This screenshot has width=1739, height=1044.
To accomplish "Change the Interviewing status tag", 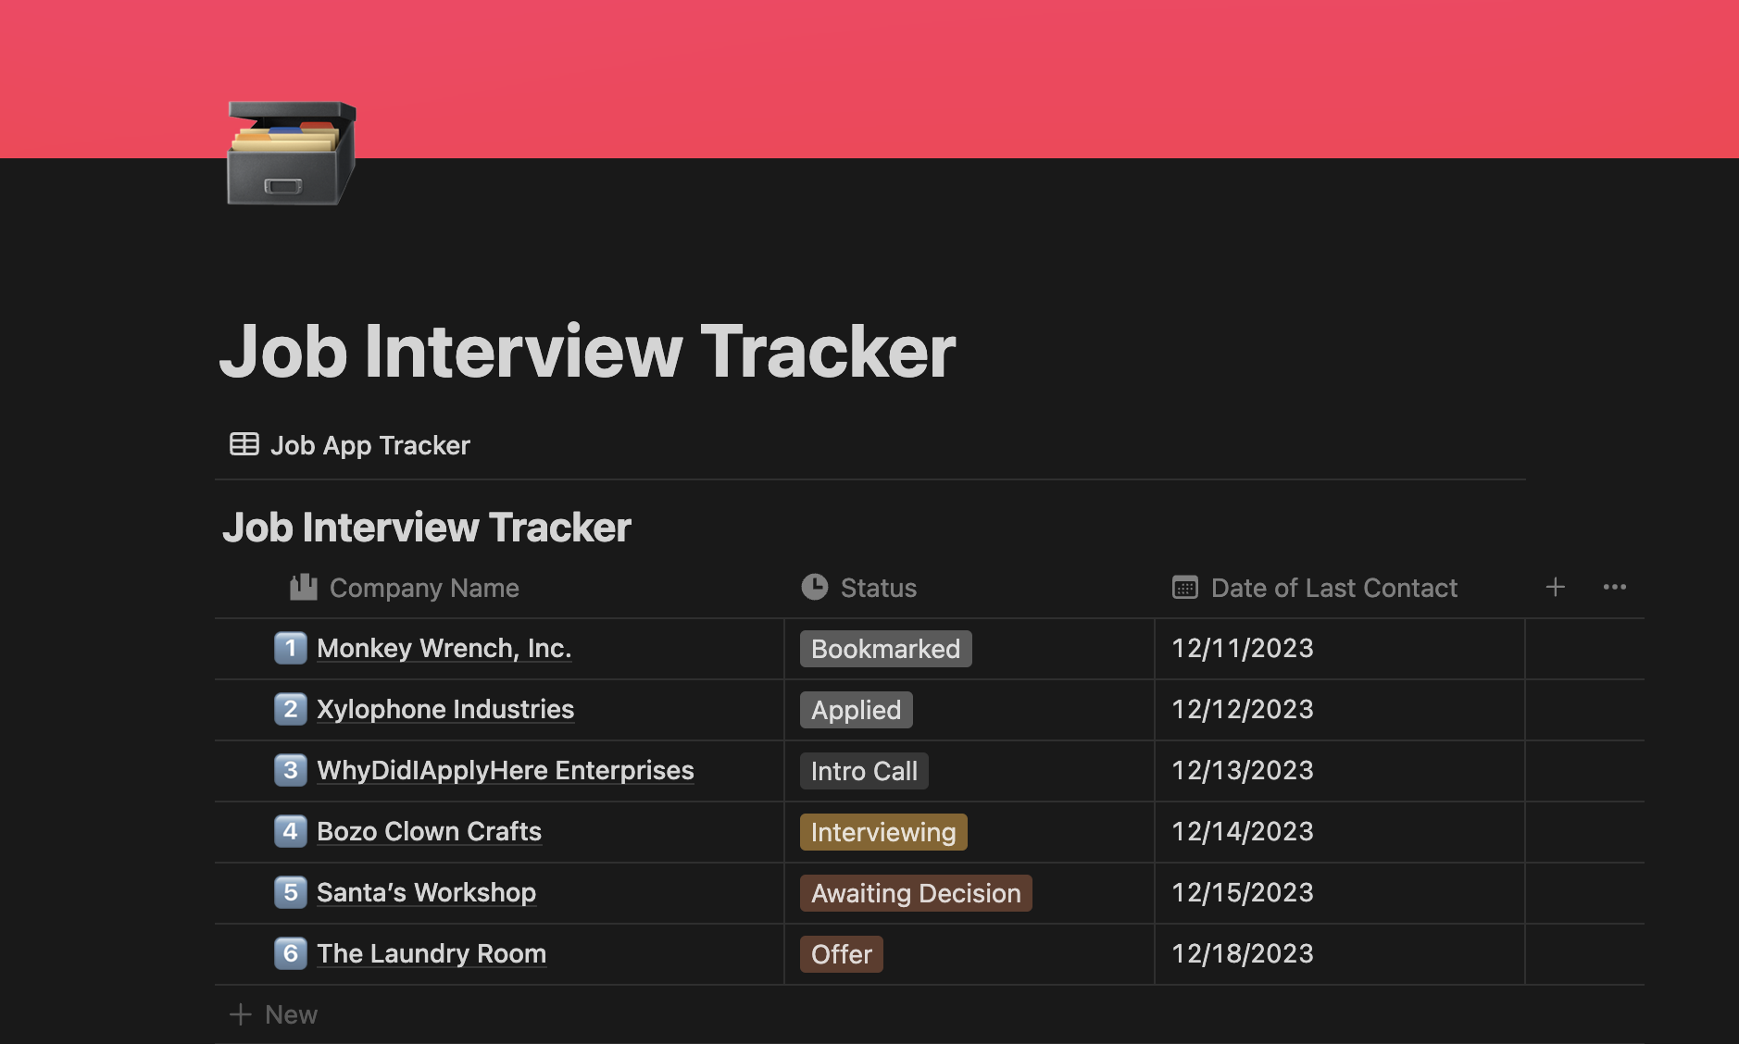I will 883,832.
